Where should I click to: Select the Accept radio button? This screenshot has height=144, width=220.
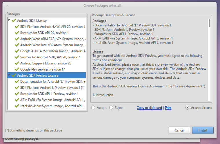point(93,108)
